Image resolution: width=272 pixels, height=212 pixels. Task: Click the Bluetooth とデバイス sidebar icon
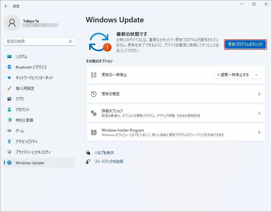point(10,67)
